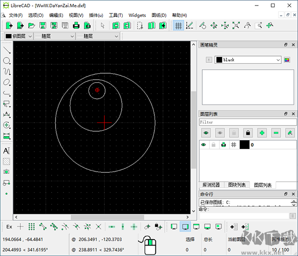Toggle Restrict Vertical icon
The image size is (298, 256).
123,226
